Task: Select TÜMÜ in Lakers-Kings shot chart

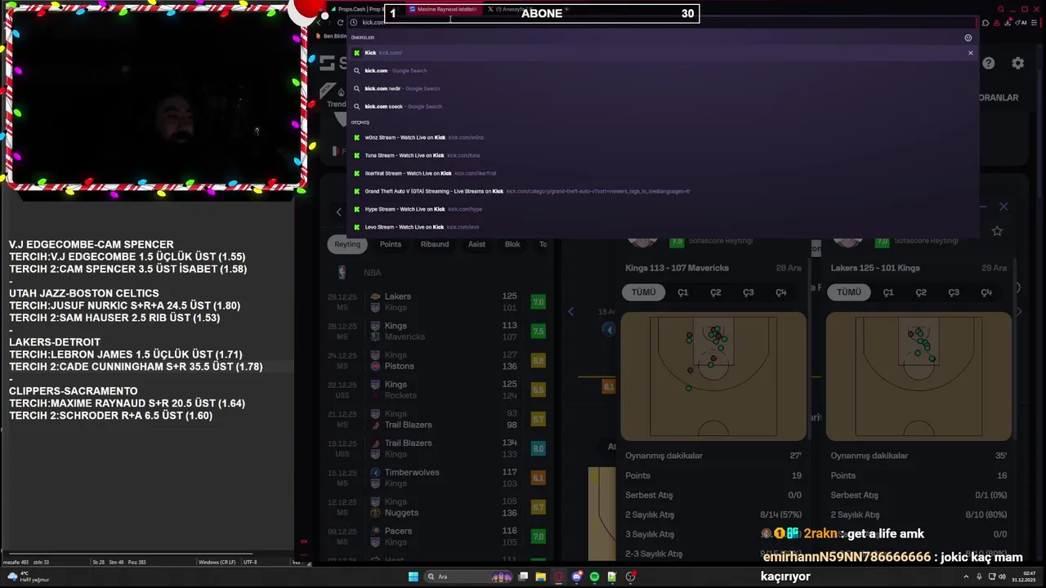Action: 848,292
